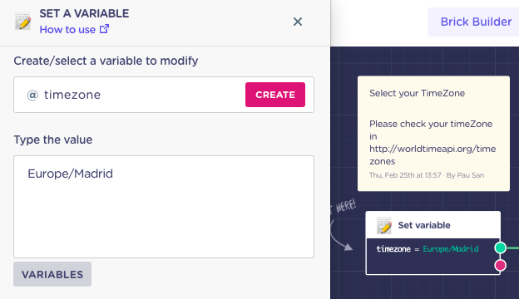Click the @ symbol in variable field
Image resolution: width=519 pixels, height=299 pixels.
tap(32, 96)
